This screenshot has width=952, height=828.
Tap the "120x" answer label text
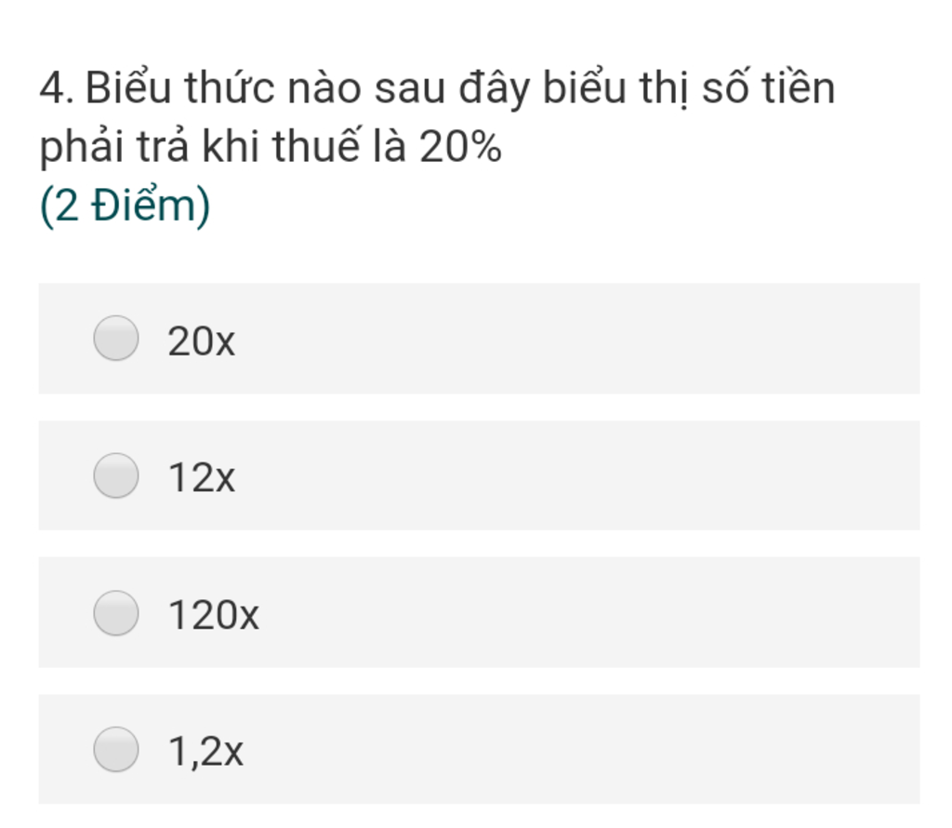coord(214,616)
